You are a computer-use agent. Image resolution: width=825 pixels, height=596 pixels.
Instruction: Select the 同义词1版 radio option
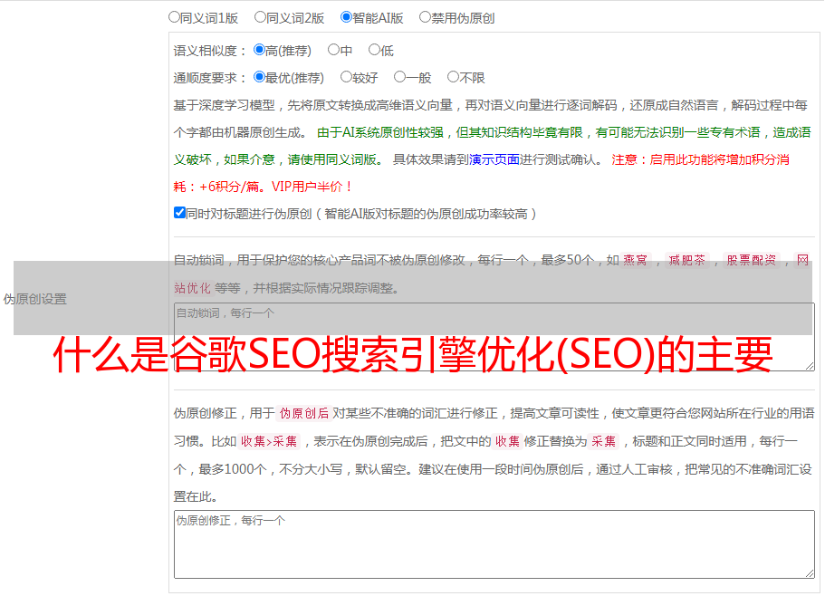pyautogui.click(x=174, y=17)
